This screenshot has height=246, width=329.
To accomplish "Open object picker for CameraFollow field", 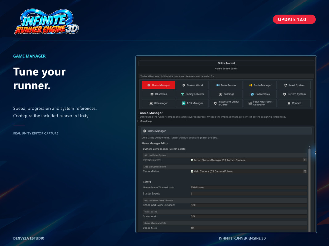I will pyautogui.click(x=305, y=171).
